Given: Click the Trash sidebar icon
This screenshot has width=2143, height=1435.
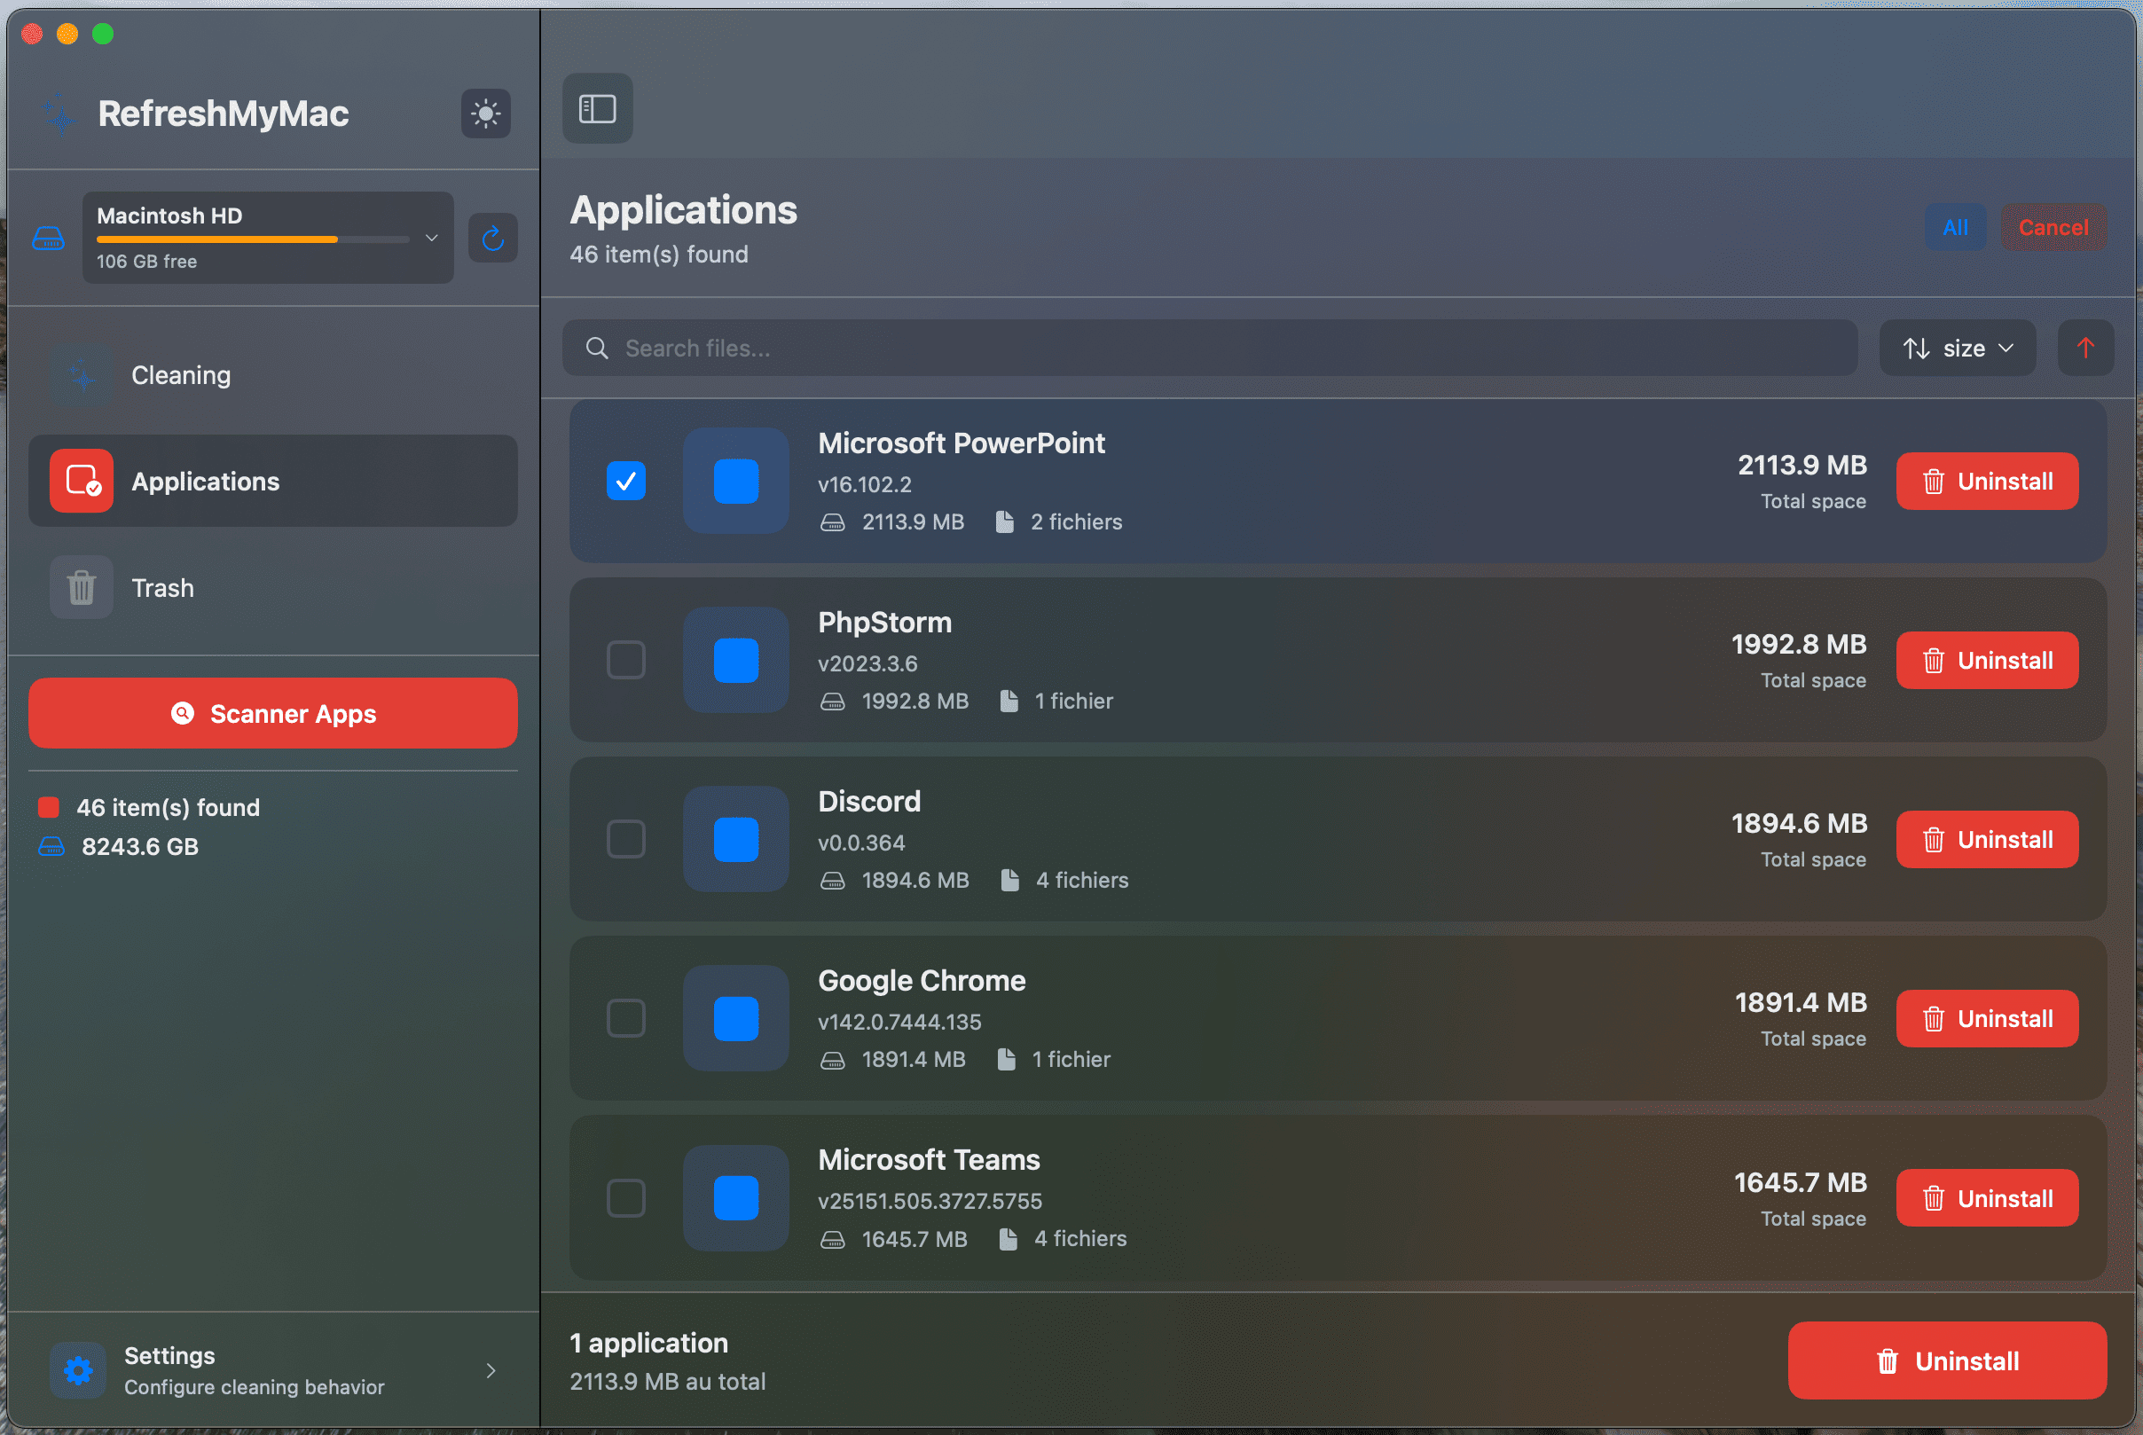Looking at the screenshot, I should coord(81,586).
